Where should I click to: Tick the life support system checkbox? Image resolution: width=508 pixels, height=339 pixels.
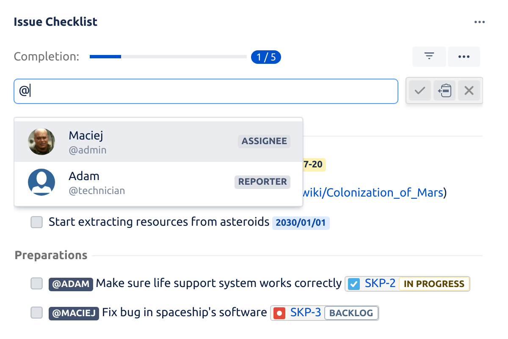click(x=37, y=284)
